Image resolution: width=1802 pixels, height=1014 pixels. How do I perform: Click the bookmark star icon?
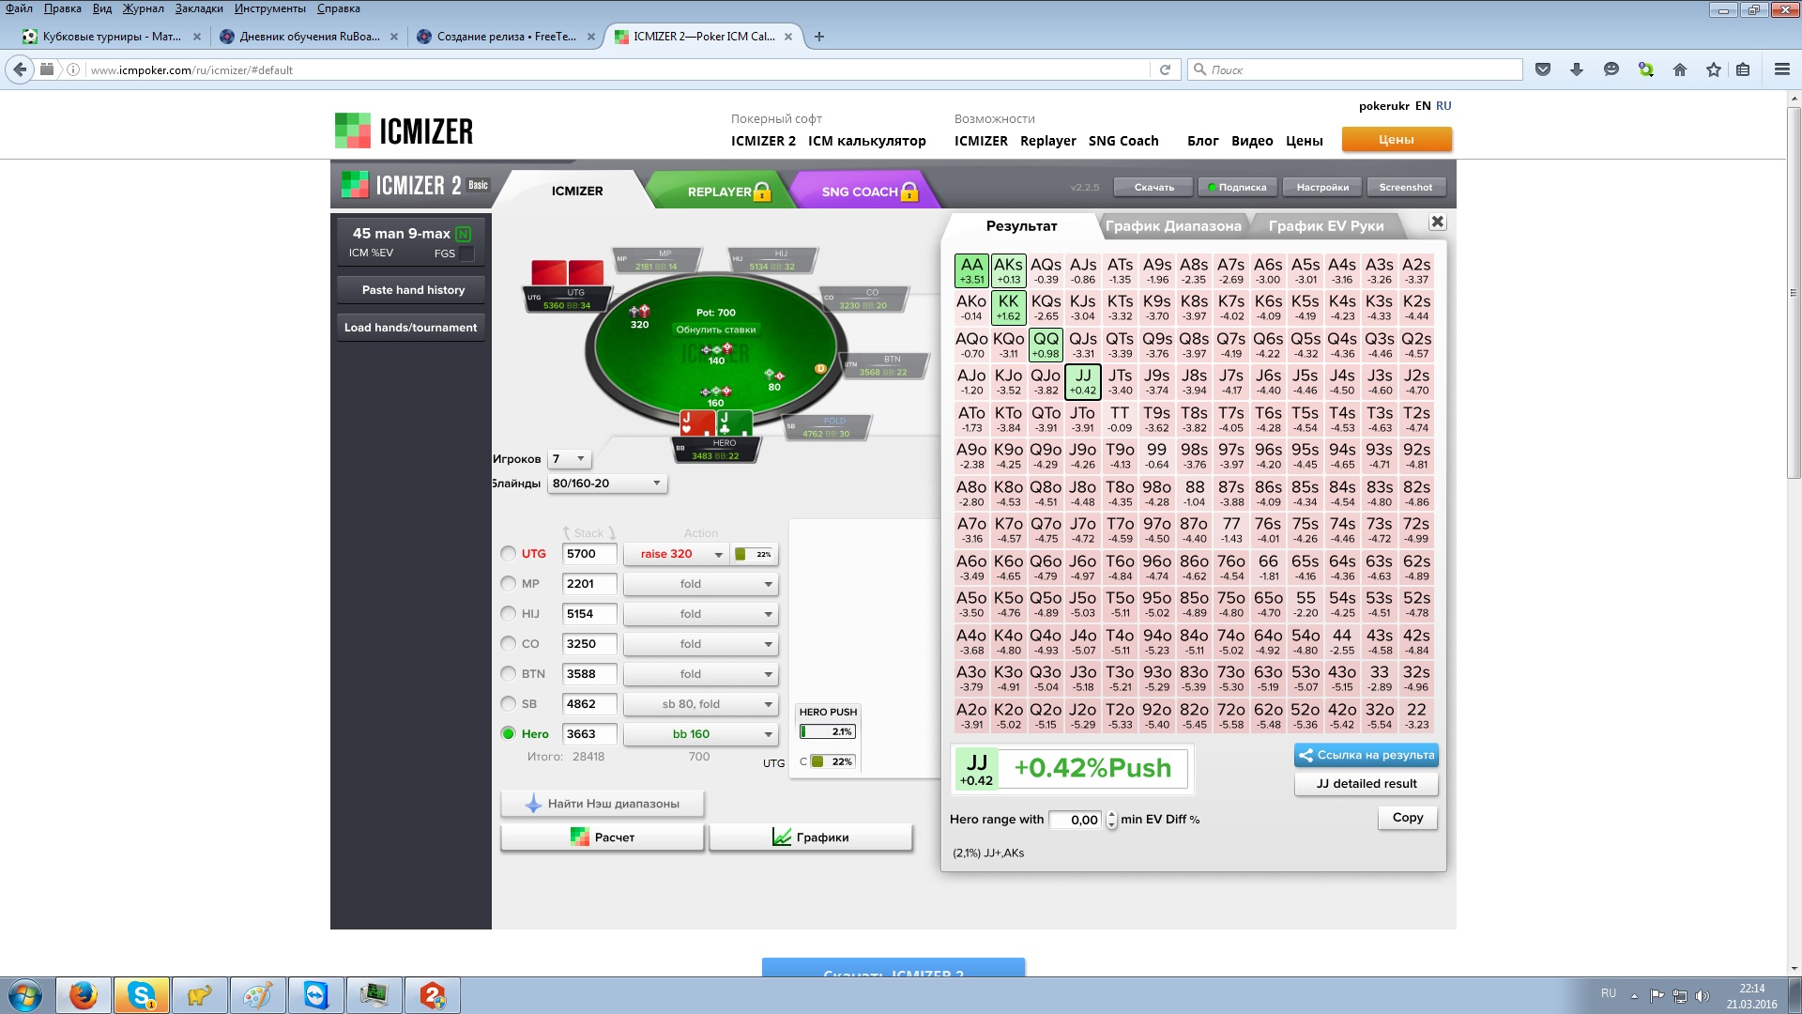coord(1714,69)
